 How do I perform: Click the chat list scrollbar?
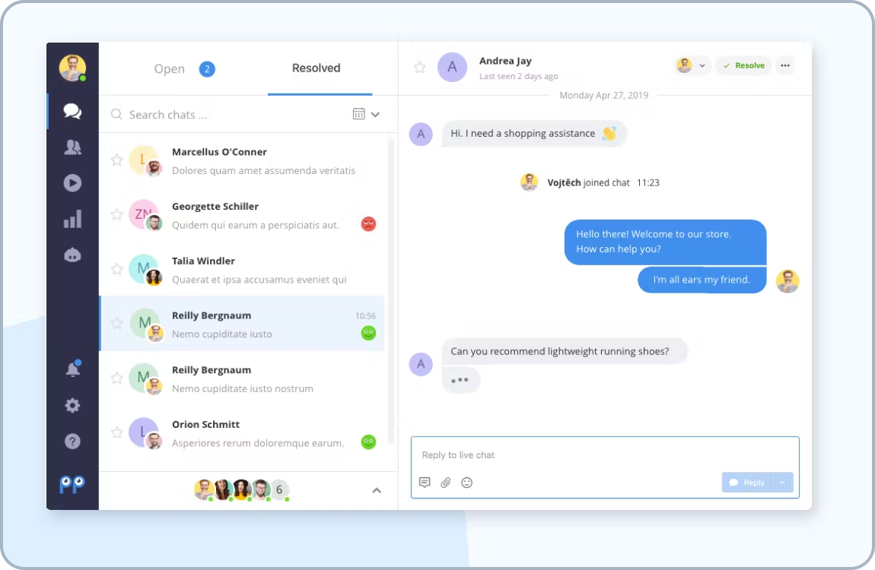pyautogui.click(x=391, y=290)
